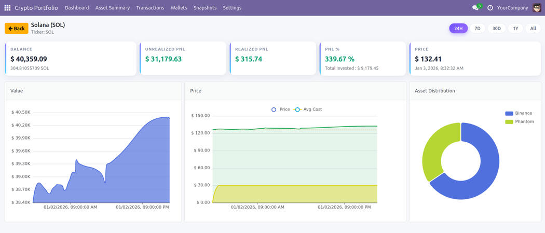
Task: Click the Back arrow button
Action: click(17, 29)
